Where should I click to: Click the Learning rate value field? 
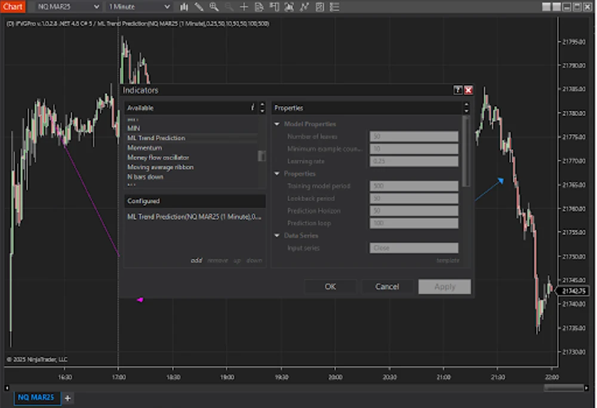click(414, 161)
